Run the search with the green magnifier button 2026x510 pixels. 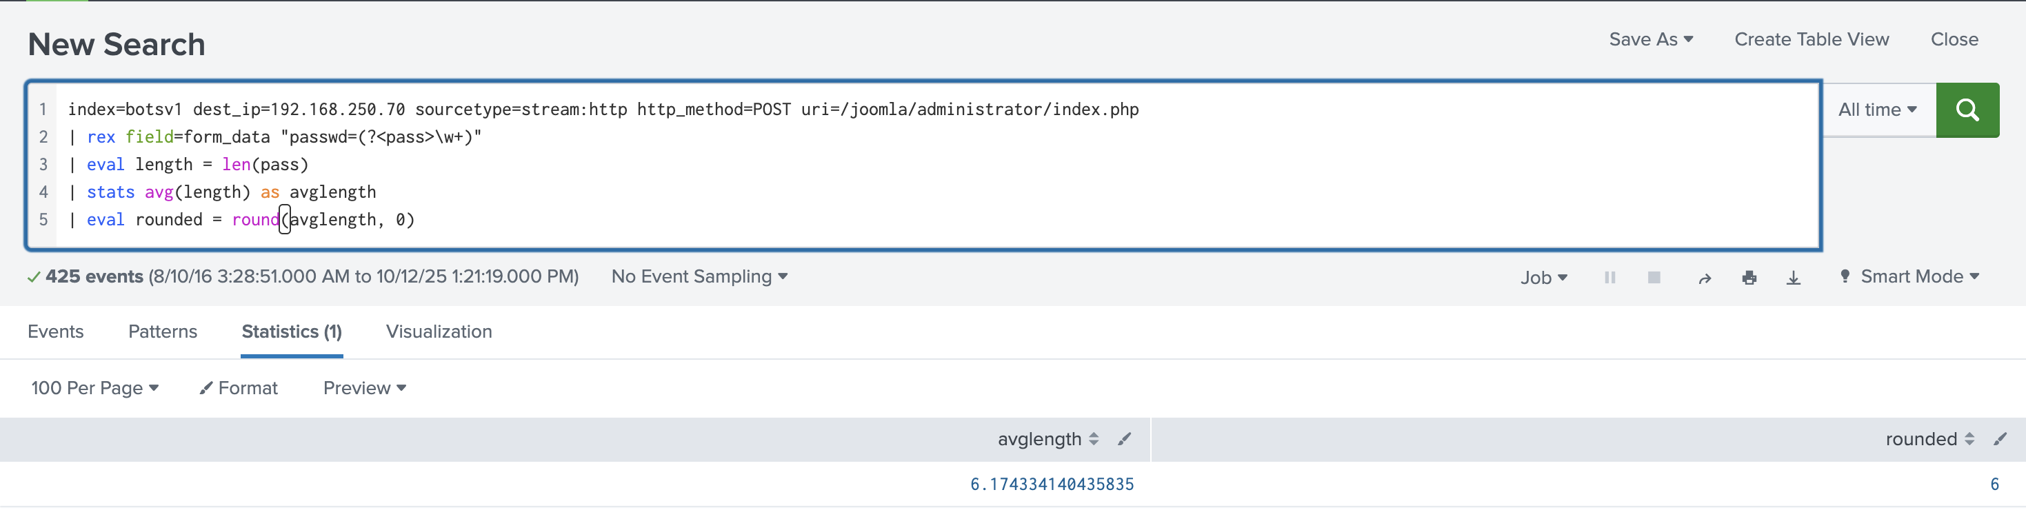pyautogui.click(x=1966, y=110)
